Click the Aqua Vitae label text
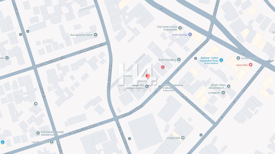 tap(242, 65)
